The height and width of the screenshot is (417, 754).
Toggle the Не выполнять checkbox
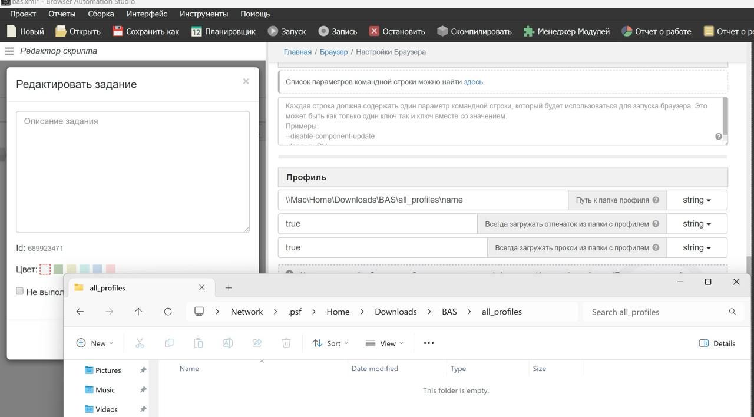tap(19, 291)
